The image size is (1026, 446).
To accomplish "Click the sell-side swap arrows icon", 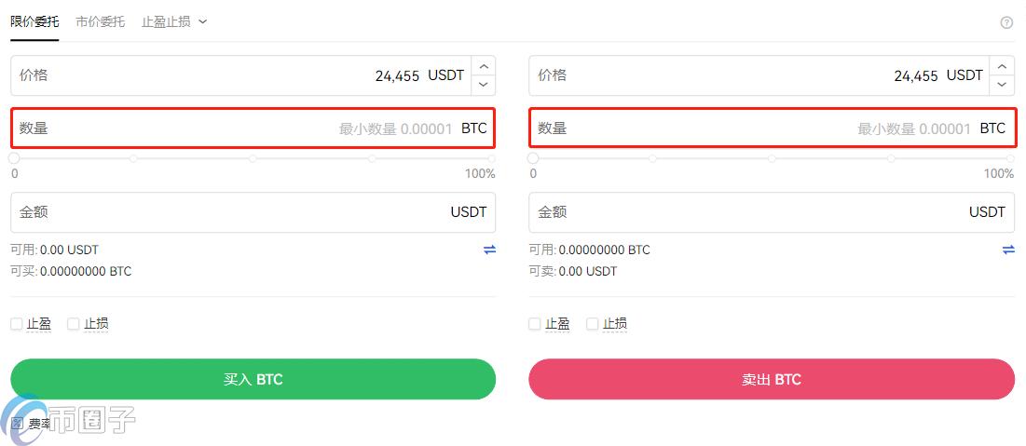I will coord(1008,250).
